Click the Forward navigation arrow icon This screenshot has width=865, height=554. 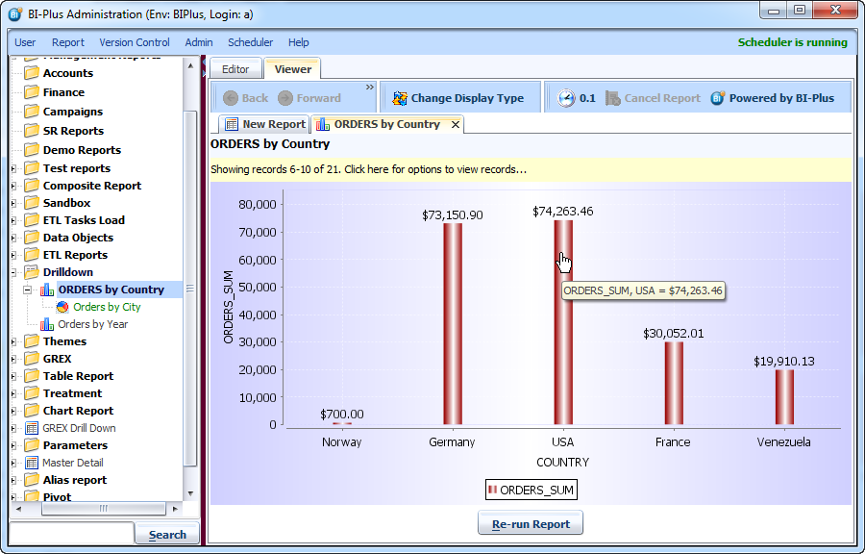coord(285,98)
